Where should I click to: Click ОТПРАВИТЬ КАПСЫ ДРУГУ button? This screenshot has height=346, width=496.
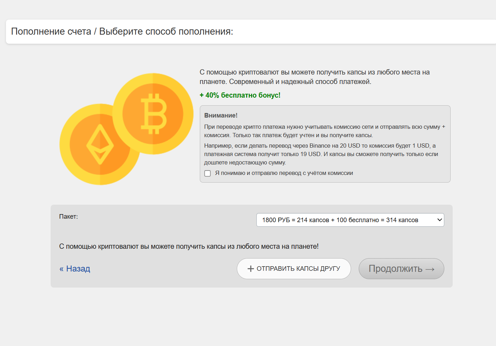click(294, 269)
